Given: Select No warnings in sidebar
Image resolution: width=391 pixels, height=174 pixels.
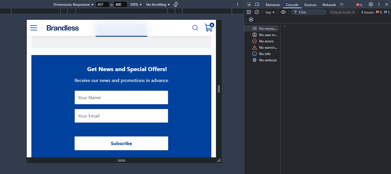Looking at the screenshot, I should 262,47.
